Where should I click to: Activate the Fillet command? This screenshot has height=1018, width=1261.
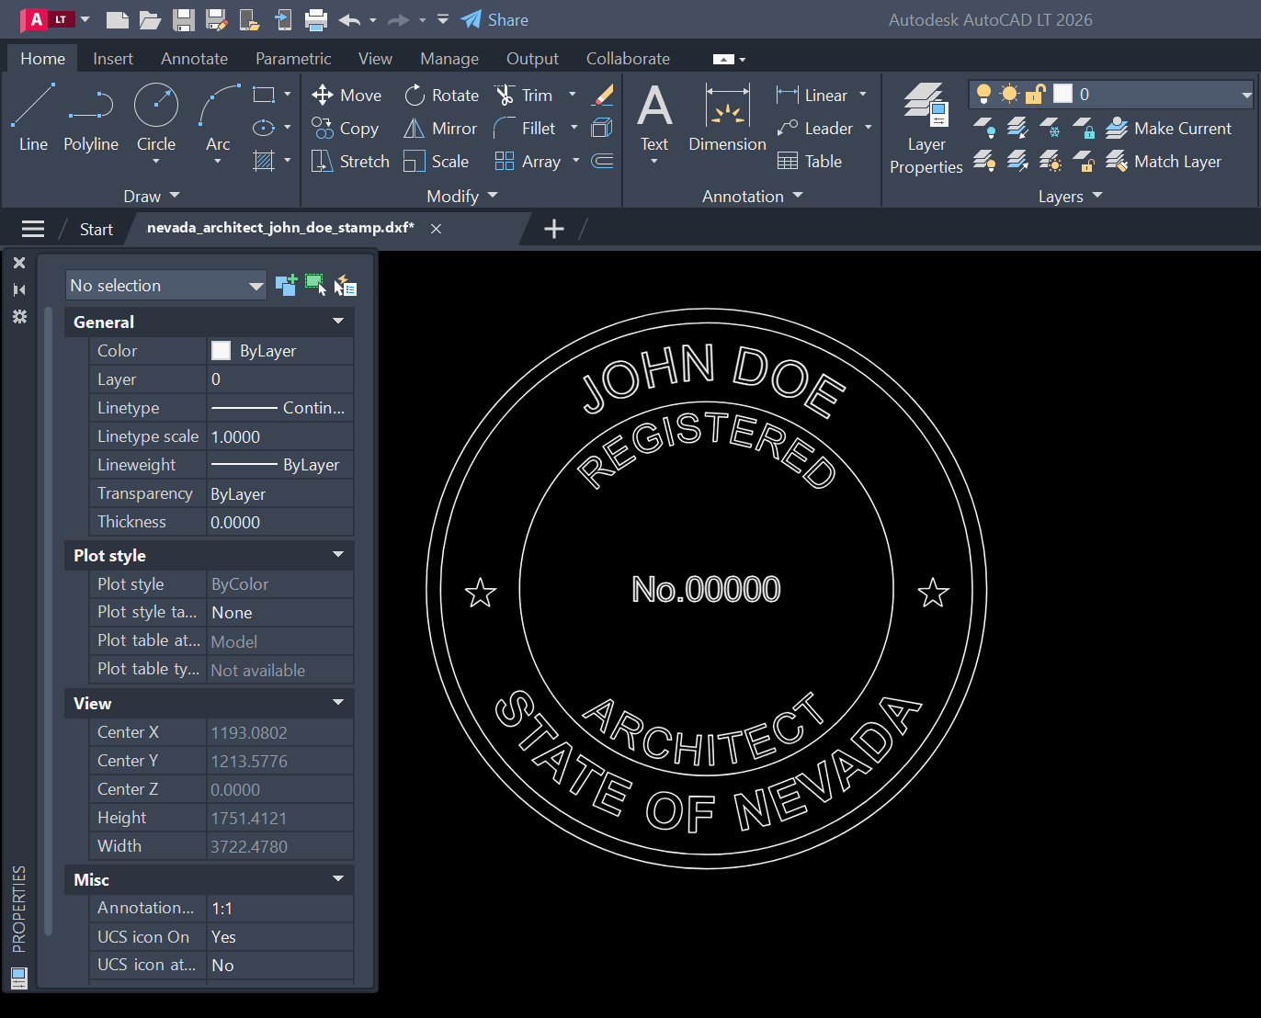pyautogui.click(x=525, y=128)
